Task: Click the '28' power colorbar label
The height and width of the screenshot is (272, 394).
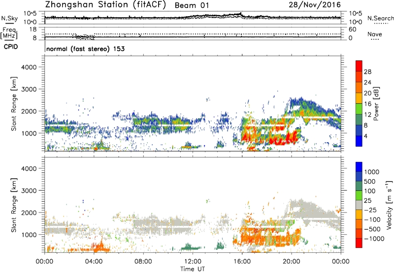Action: point(367,72)
